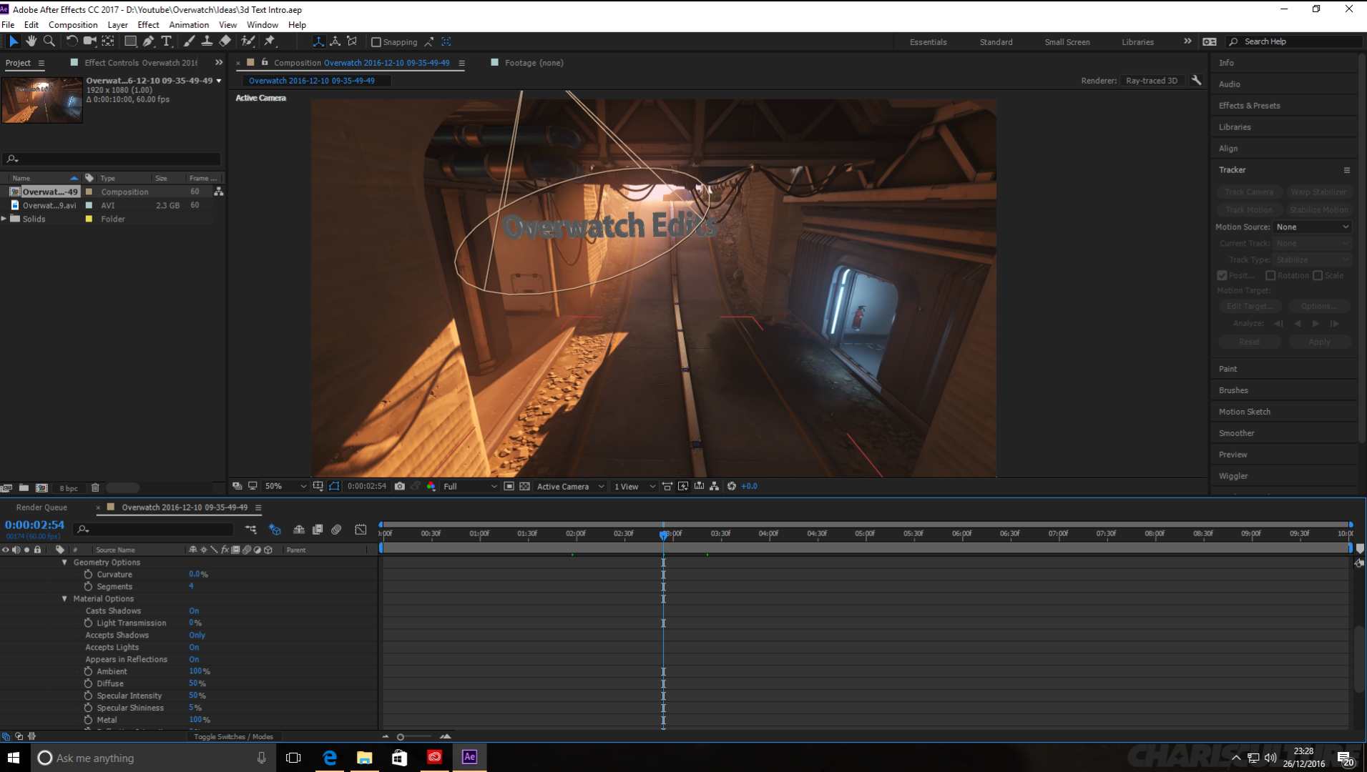
Task: Open the Layer menu
Action: [x=117, y=24]
